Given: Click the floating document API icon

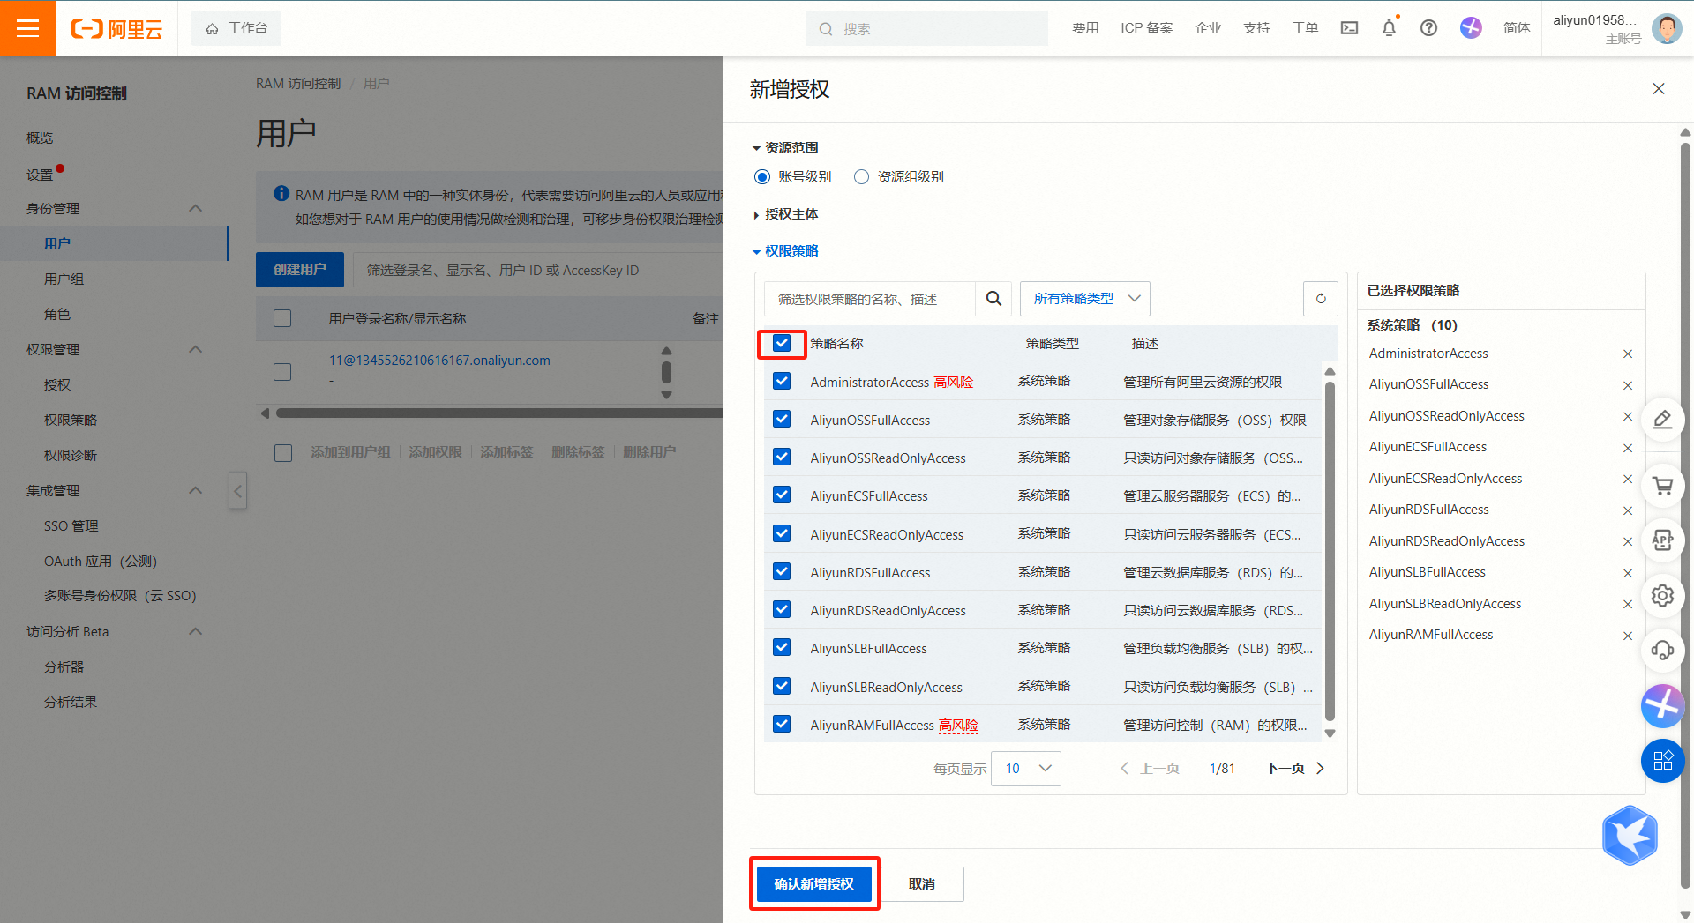Looking at the screenshot, I should click(x=1662, y=540).
